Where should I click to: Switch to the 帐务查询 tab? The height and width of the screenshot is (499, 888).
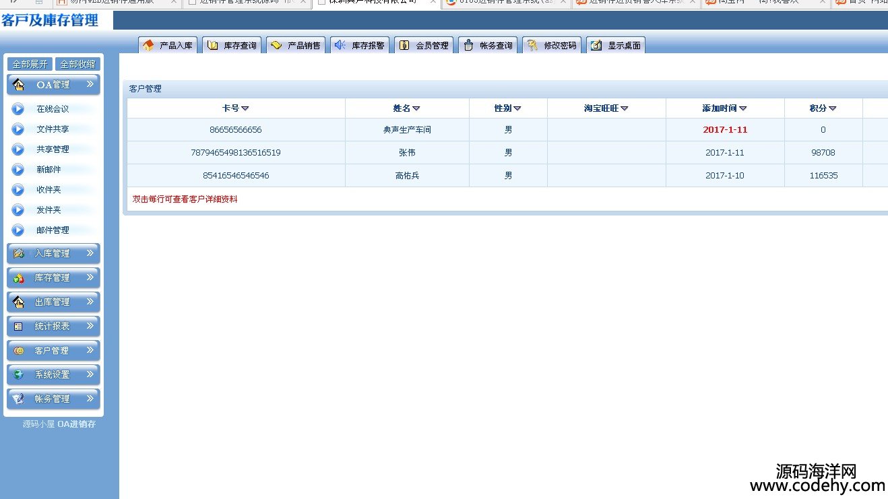coord(488,45)
